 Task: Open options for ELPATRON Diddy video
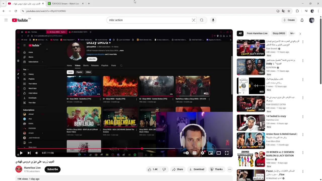coord(303,61)
